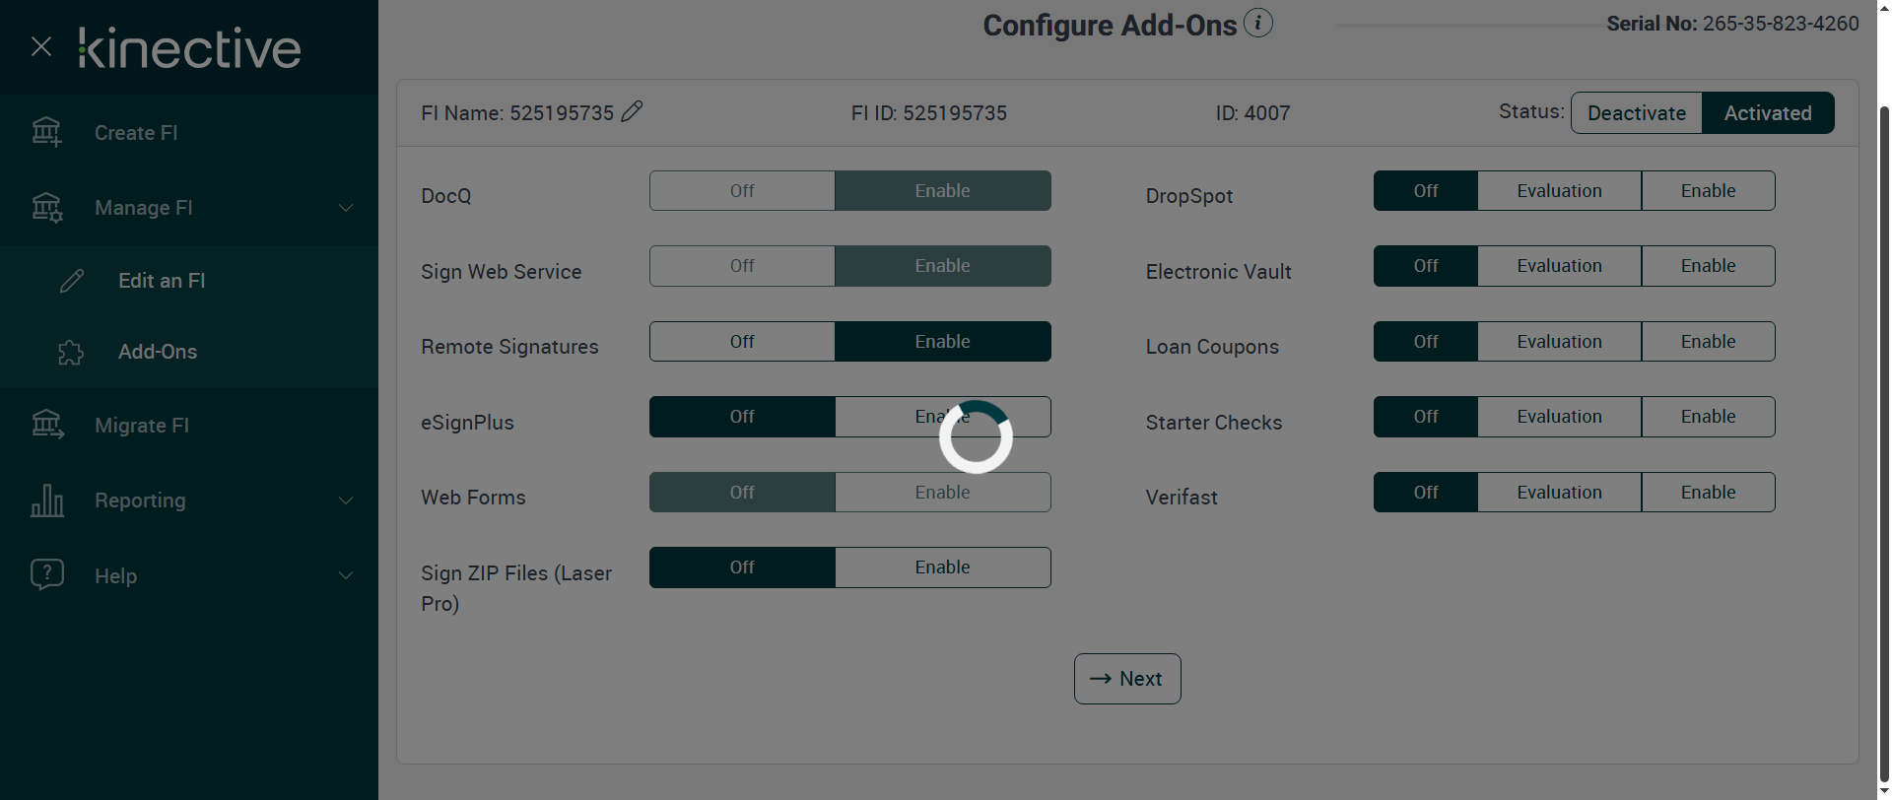
Task: Expand the Reporting menu chevron
Action: 346,500
